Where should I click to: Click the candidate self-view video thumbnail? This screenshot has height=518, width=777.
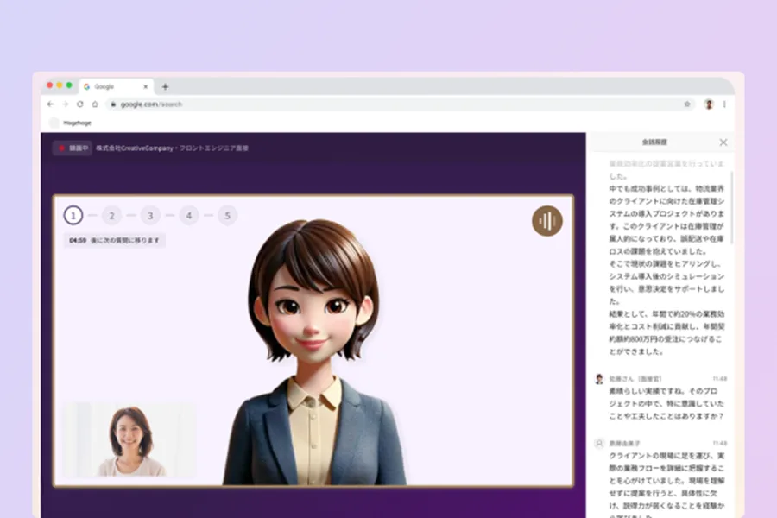click(129, 439)
